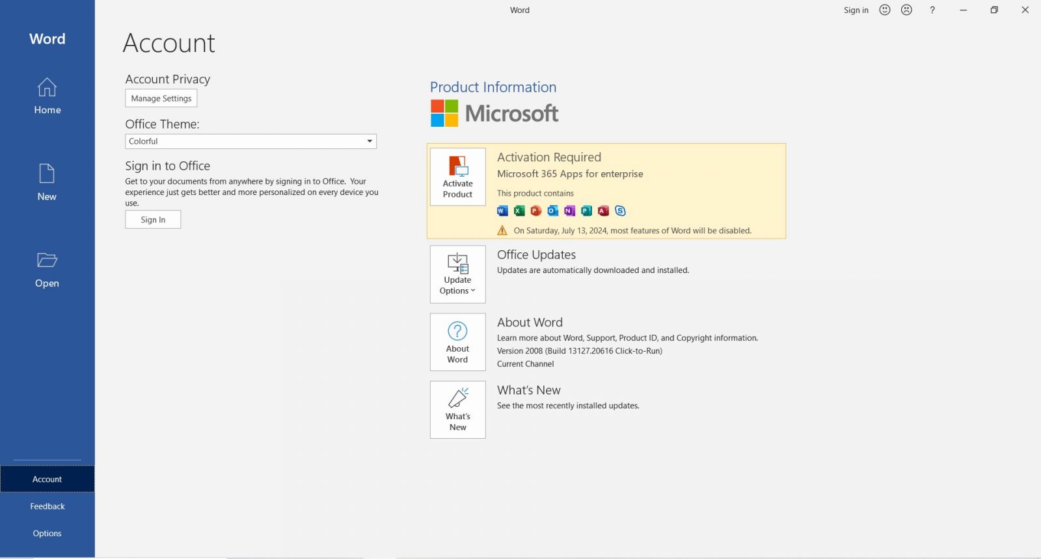Click the Access app icon in product list

[603, 211]
